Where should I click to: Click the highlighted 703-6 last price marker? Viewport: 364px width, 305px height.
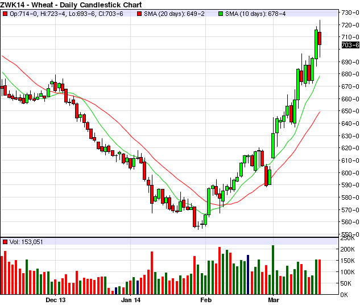(x=350, y=45)
